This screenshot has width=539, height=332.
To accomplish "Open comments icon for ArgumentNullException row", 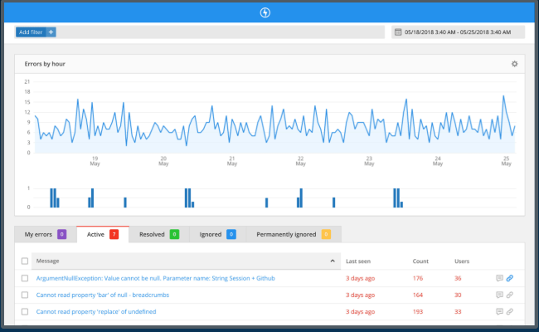I will coord(499,278).
